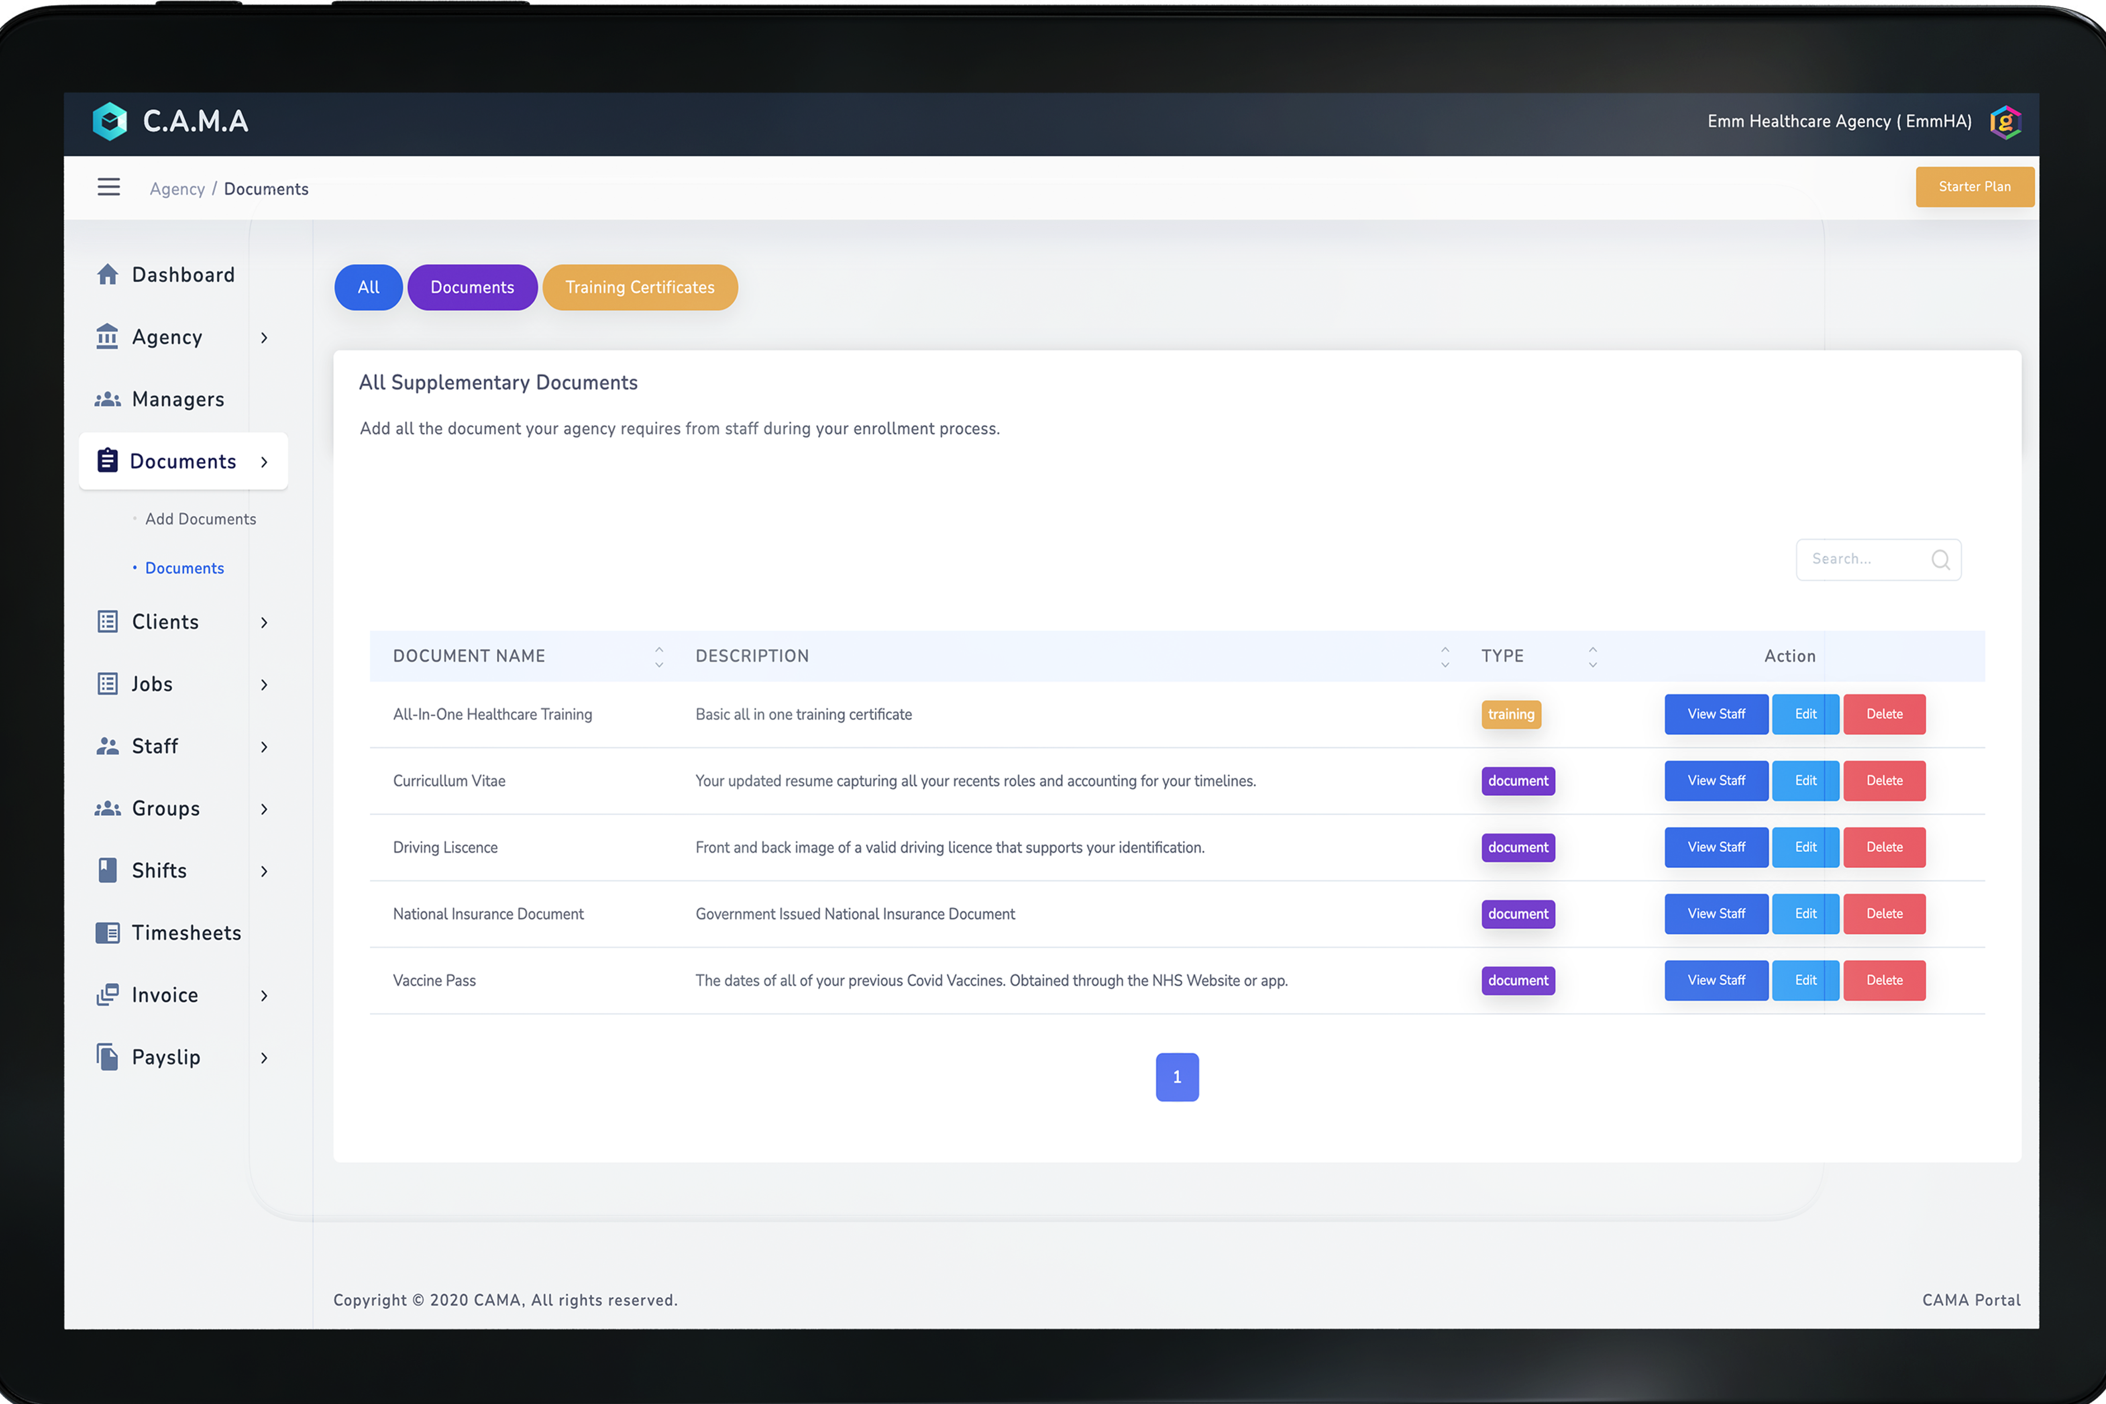
Task: Sort by Type column arrows
Action: pos(1593,656)
